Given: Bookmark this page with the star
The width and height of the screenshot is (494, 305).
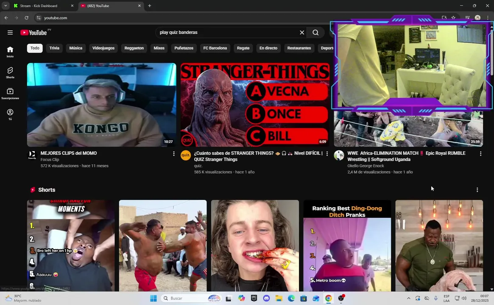Looking at the screenshot, I should tap(453, 18).
